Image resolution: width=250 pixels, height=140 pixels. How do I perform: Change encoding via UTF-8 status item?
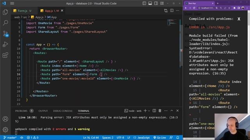pyautogui.click(x=120, y=138)
